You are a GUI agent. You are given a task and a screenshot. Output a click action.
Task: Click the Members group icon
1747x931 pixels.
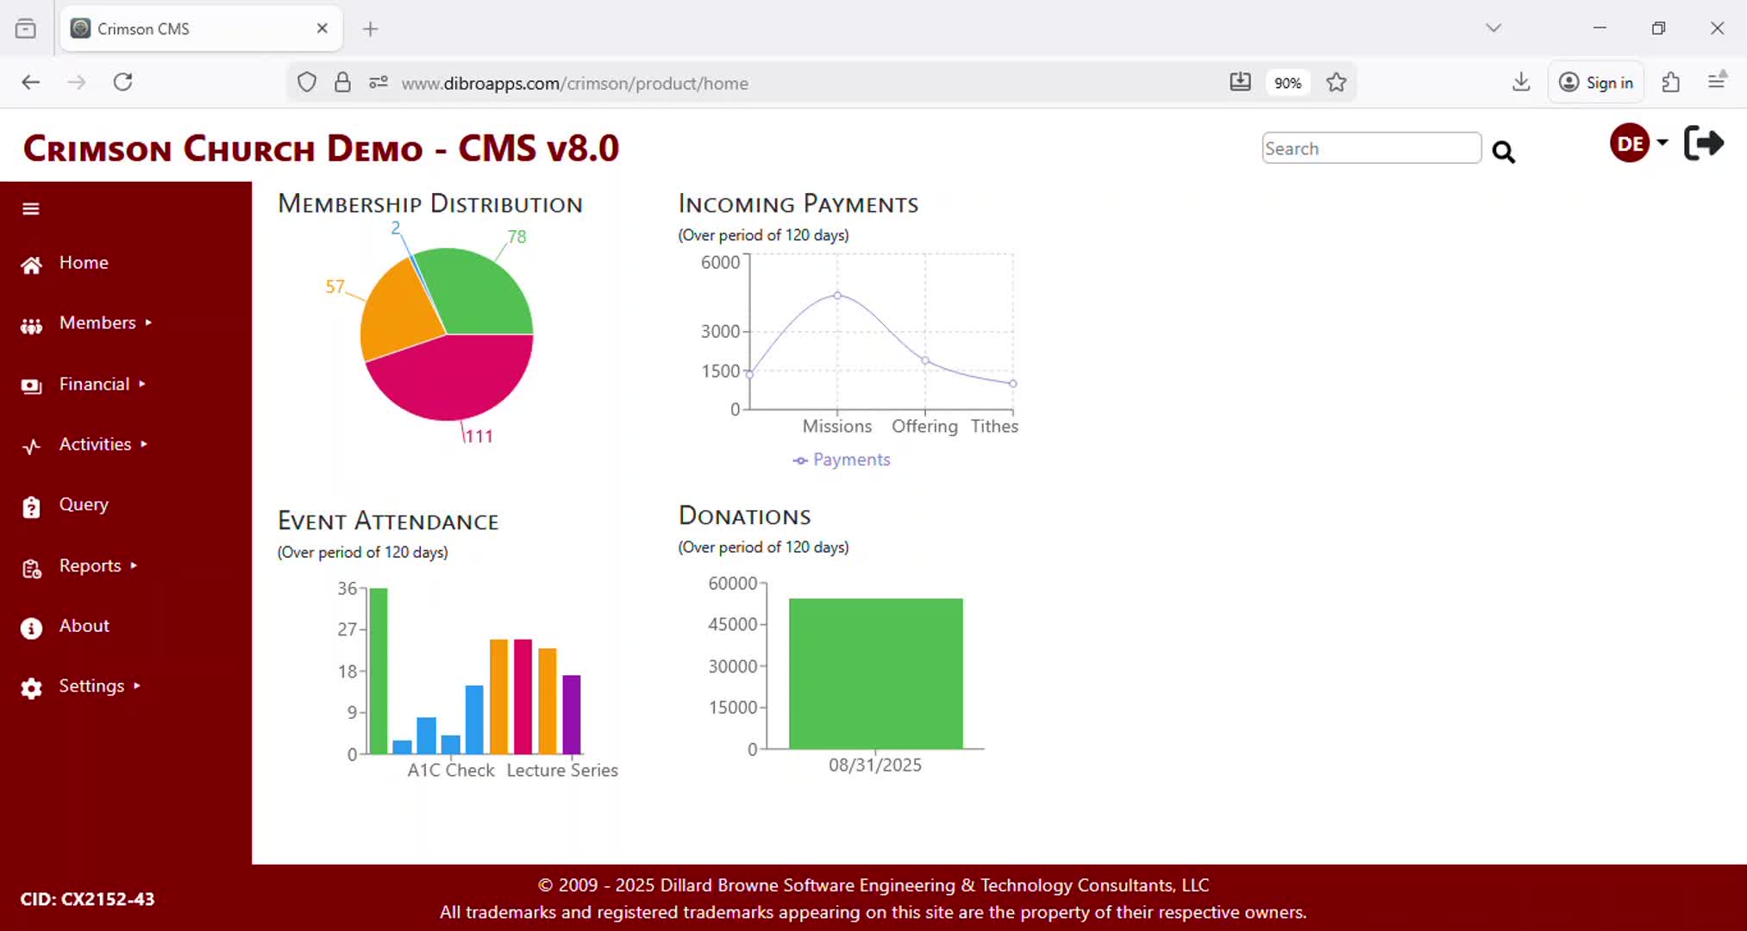[31, 326]
